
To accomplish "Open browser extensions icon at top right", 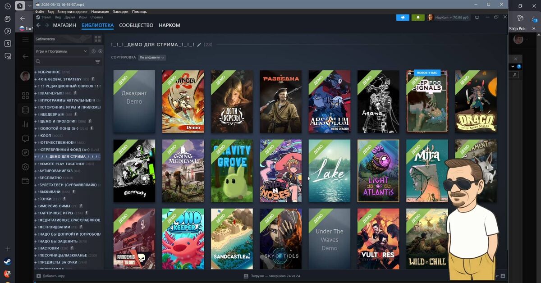I will coord(520,18).
